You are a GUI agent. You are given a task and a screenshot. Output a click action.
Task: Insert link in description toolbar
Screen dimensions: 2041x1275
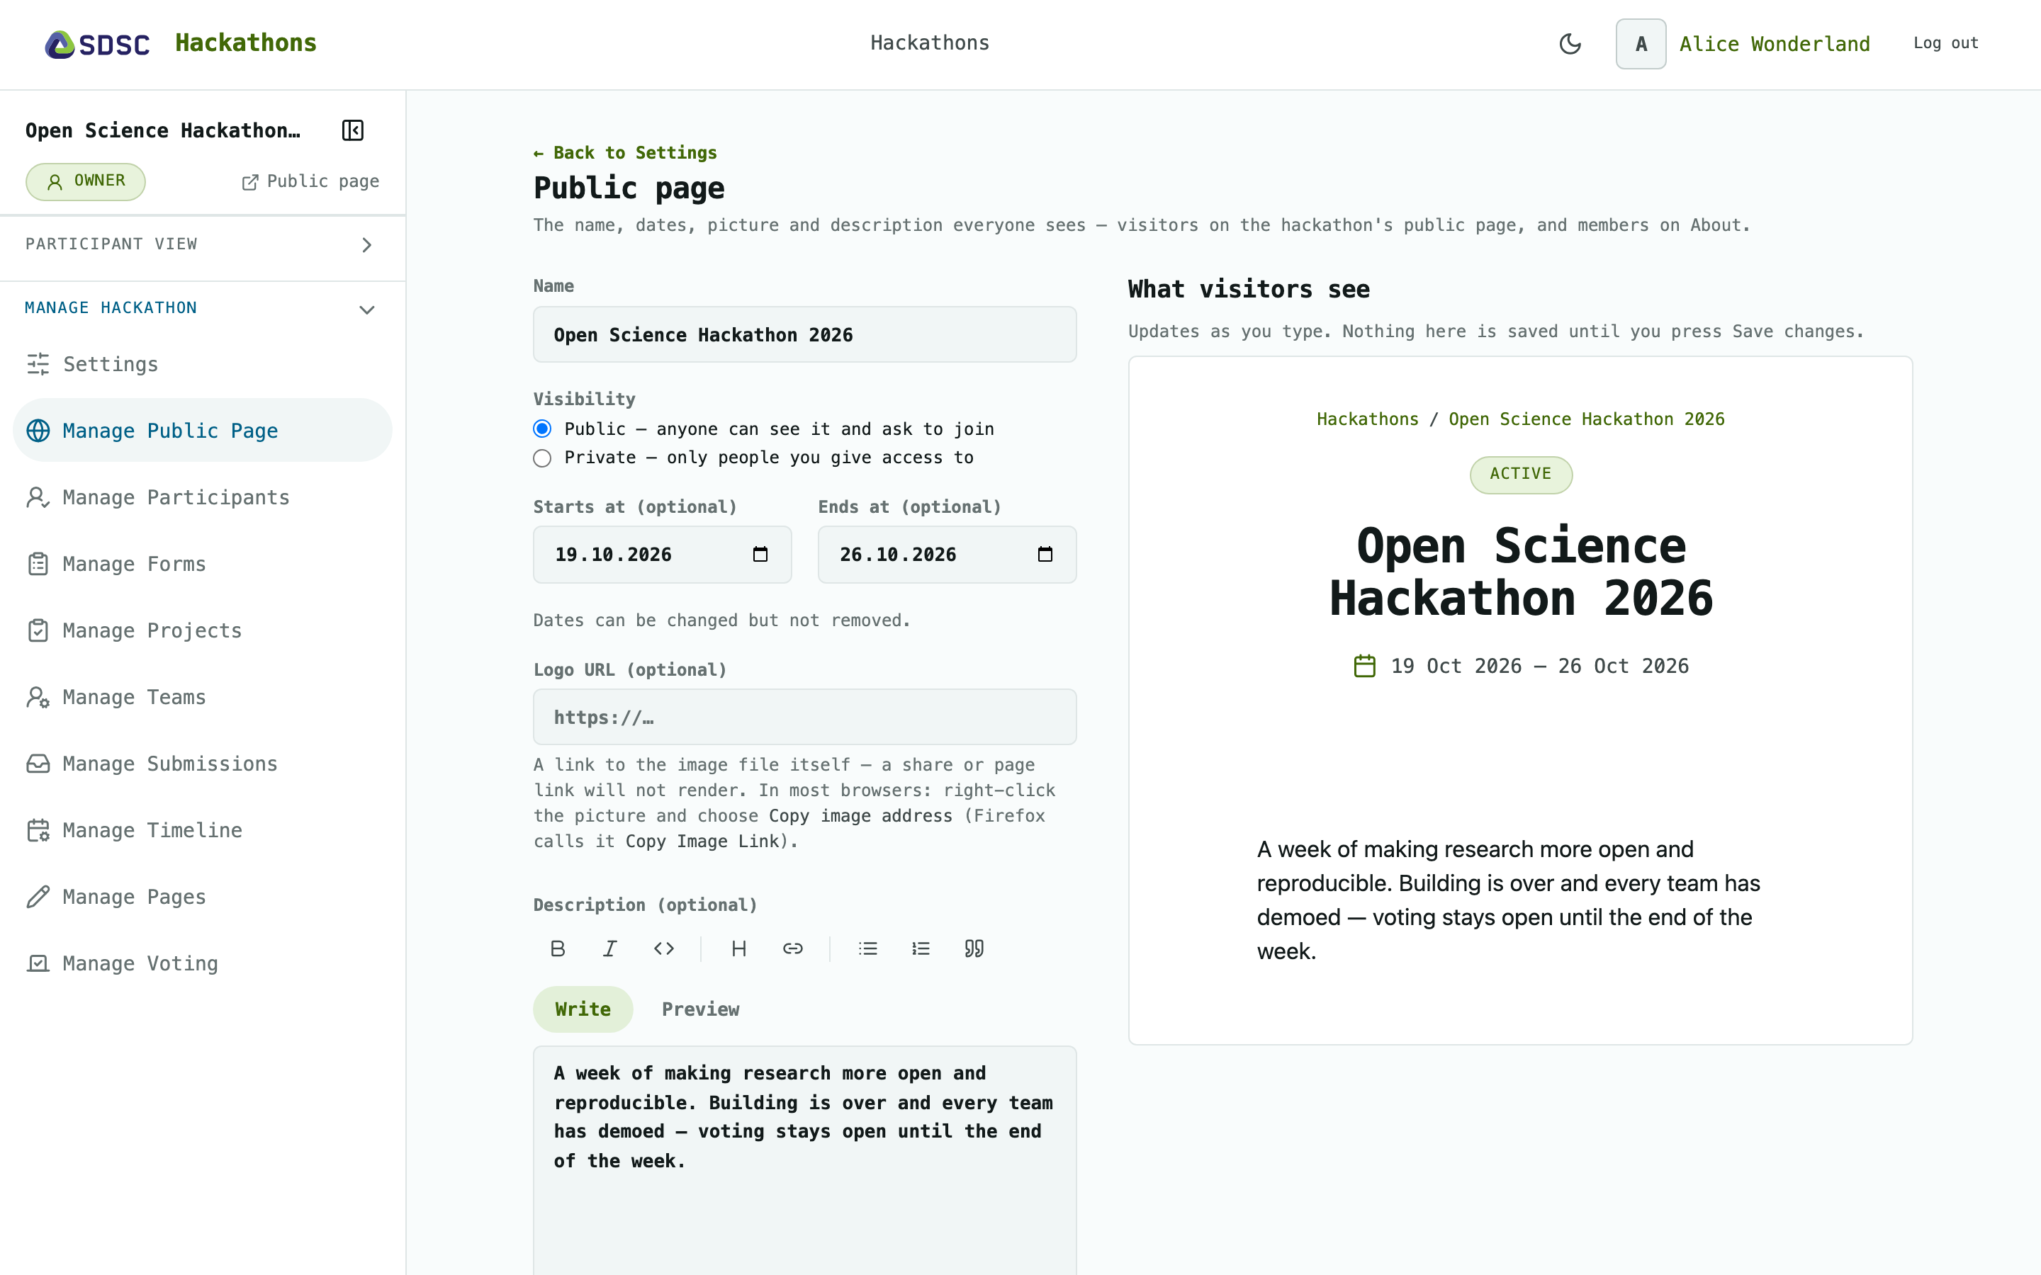[793, 948]
